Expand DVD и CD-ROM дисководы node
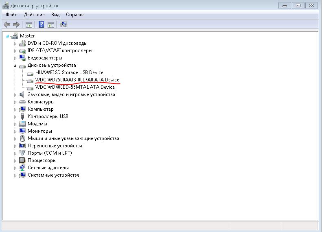Screen dimensions: 322x232 (x=15, y=44)
